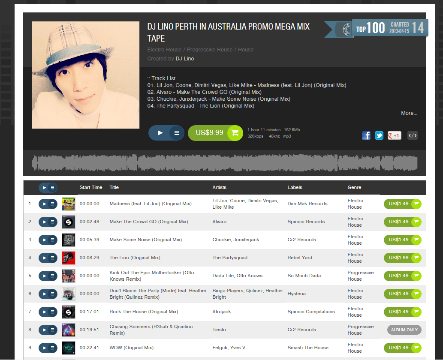The height and width of the screenshot is (360, 443).
Task: Open the queue menu for Don't Blame The Party
Action: point(53,294)
